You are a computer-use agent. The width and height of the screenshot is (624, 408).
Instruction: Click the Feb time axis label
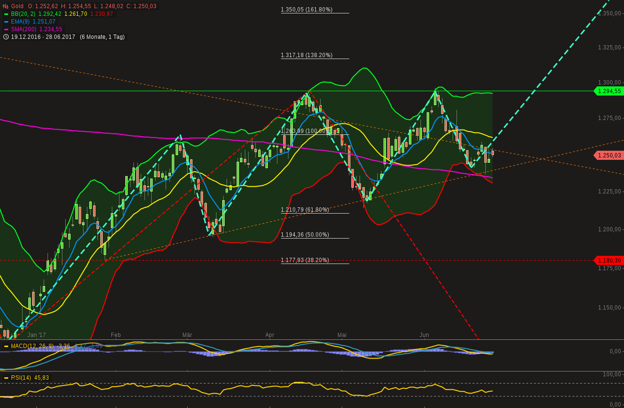click(x=116, y=335)
